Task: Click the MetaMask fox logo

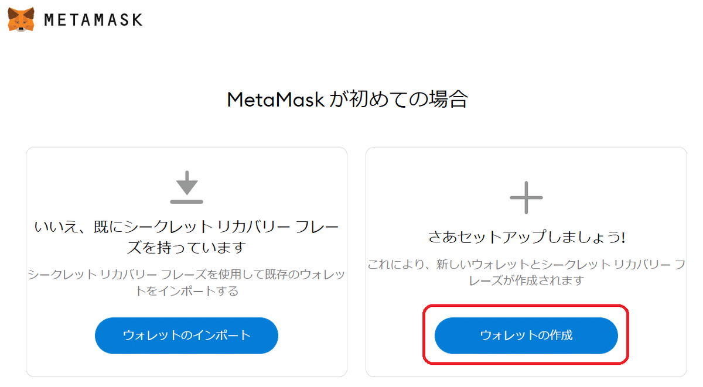Action: [21, 20]
